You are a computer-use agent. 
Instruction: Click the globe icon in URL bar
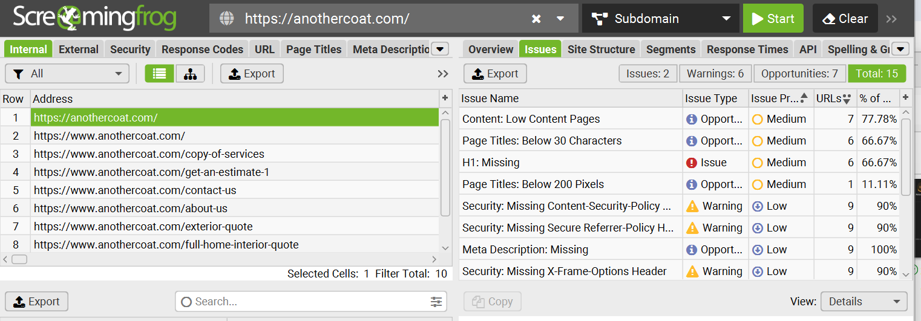coord(227,19)
